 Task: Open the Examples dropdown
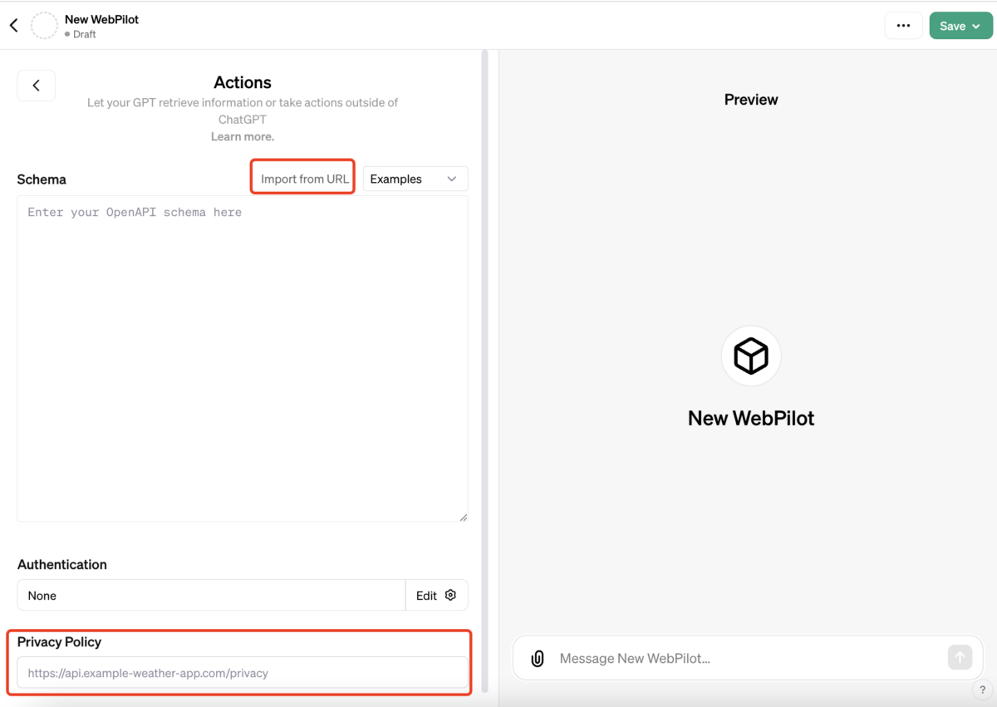tap(415, 179)
